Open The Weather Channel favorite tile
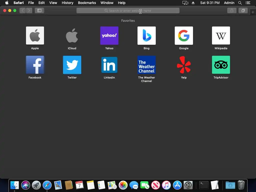Image resolution: width=256 pixels, height=192 pixels. (146, 65)
